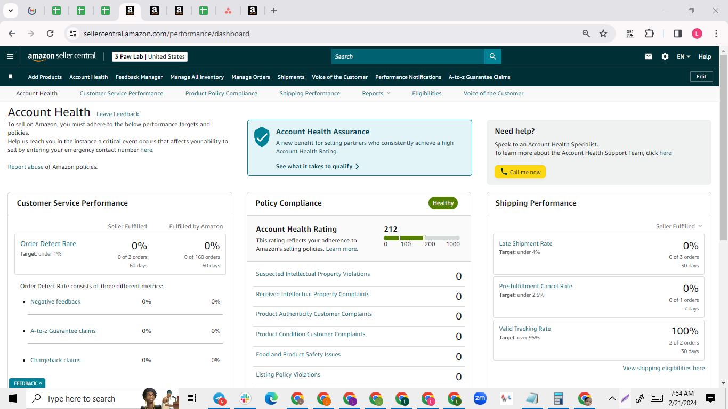Switch to the Eligibilities tab
728x409 pixels.
(427, 93)
